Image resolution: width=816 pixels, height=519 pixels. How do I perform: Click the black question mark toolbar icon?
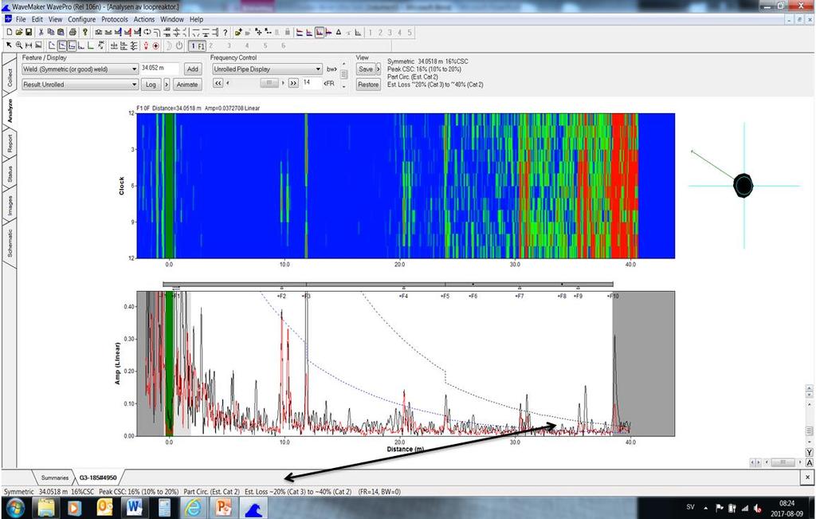(x=225, y=32)
